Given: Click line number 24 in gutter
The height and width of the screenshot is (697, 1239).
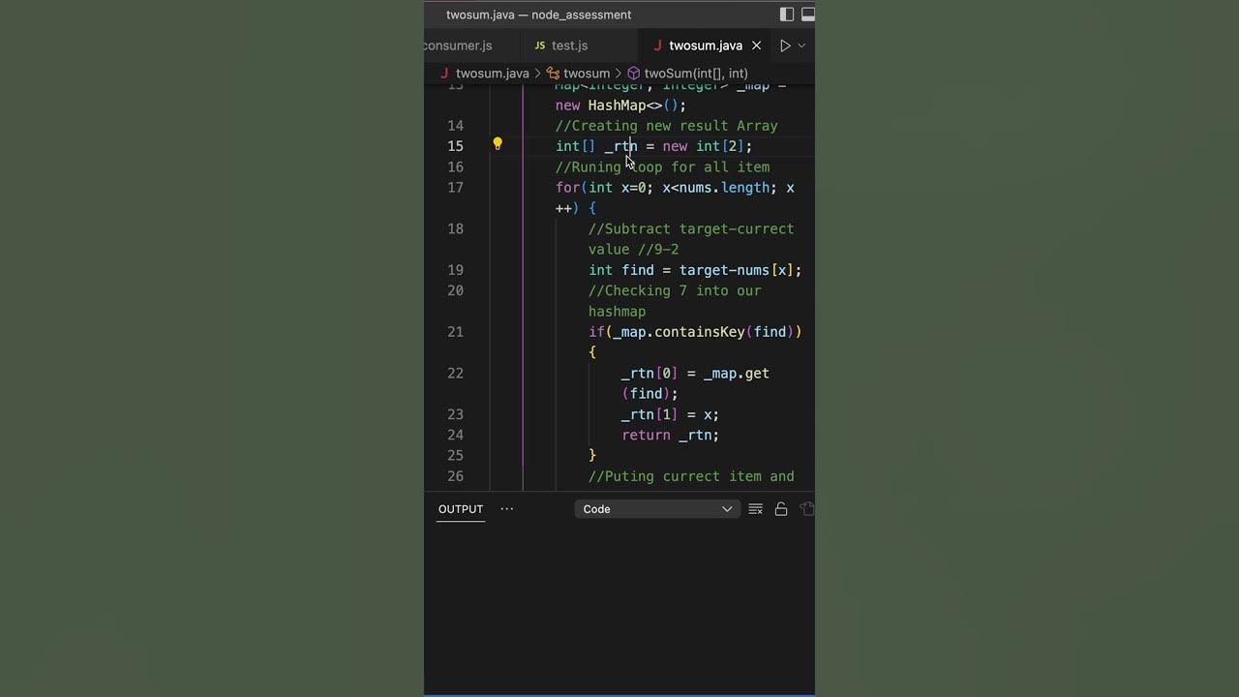Looking at the screenshot, I should point(455,436).
